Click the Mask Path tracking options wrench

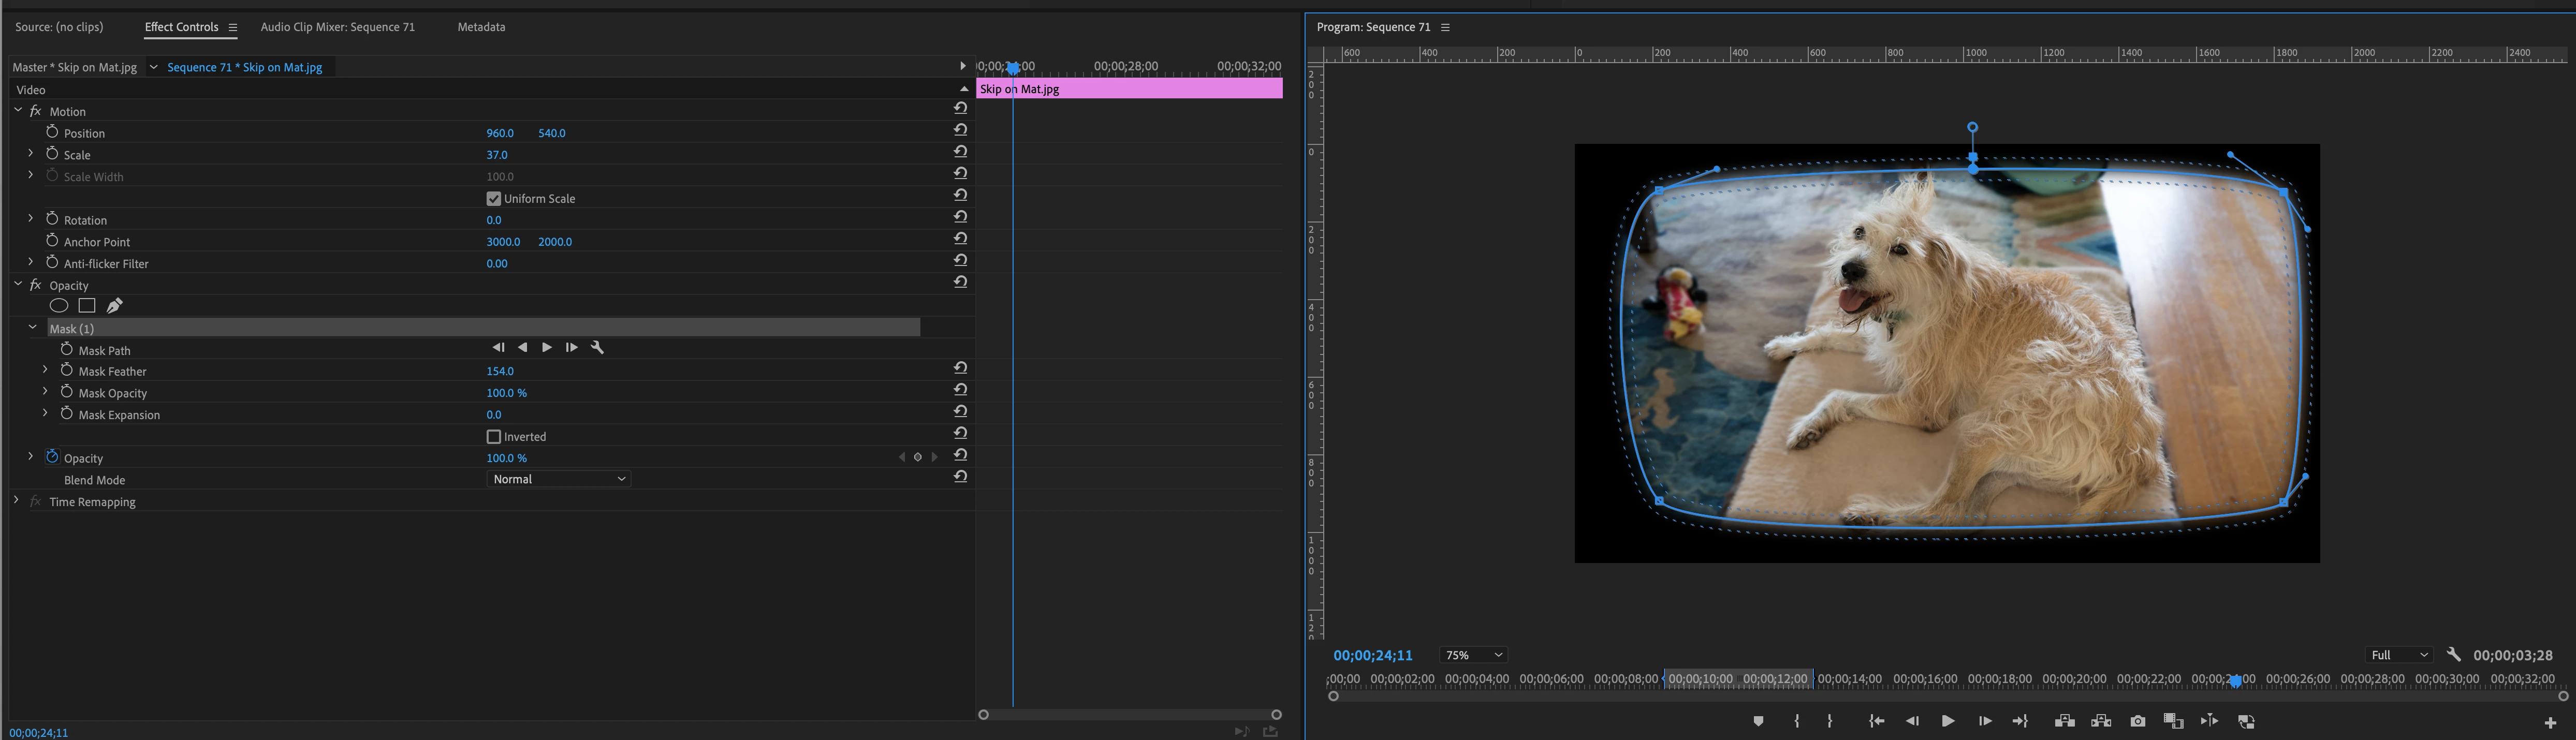pyautogui.click(x=598, y=348)
